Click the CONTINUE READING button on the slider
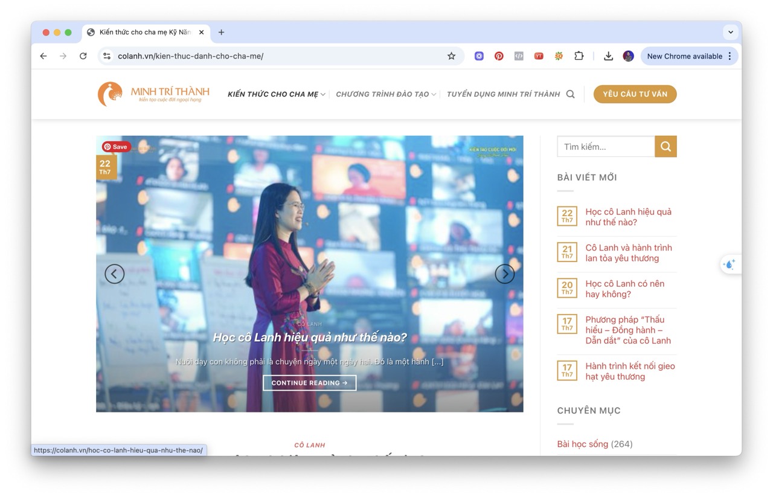This screenshot has width=773, height=497. (309, 382)
